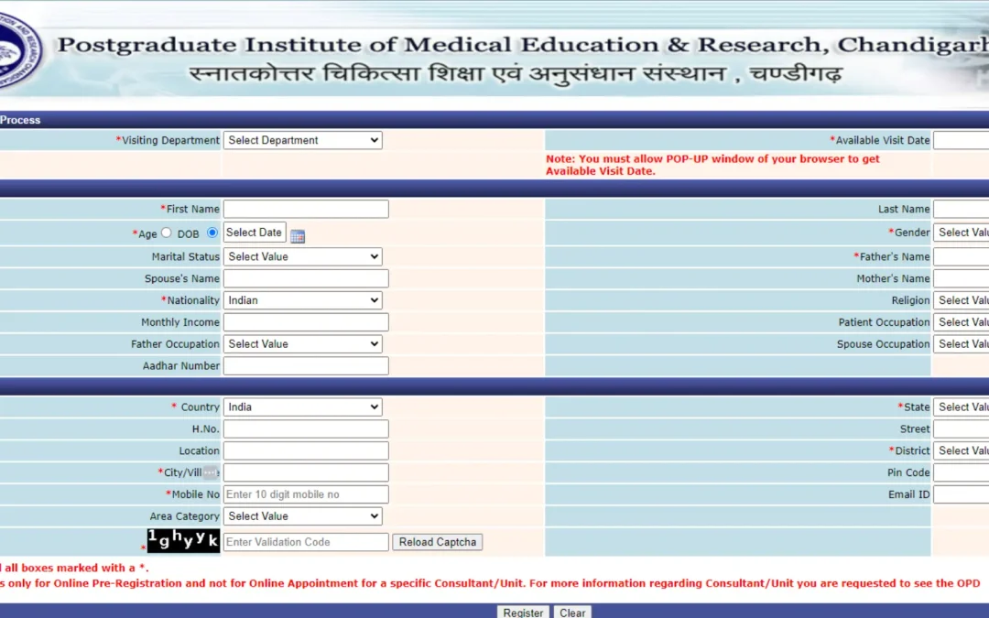Click the Street input field
This screenshot has height=618, width=989.
pos(962,428)
